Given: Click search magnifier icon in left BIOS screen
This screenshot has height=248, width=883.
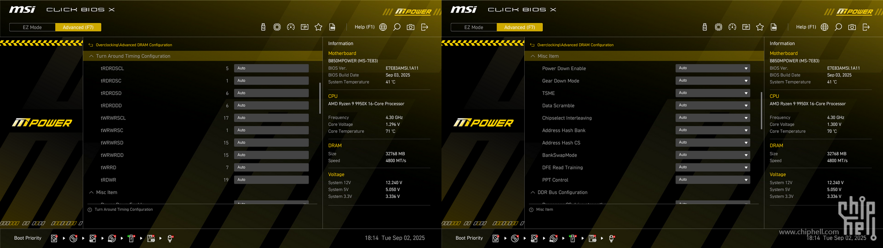Looking at the screenshot, I should 397,27.
